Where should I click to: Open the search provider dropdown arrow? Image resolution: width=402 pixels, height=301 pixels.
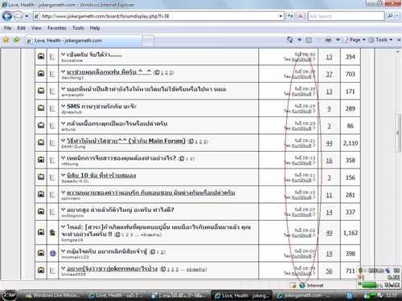(397, 16)
